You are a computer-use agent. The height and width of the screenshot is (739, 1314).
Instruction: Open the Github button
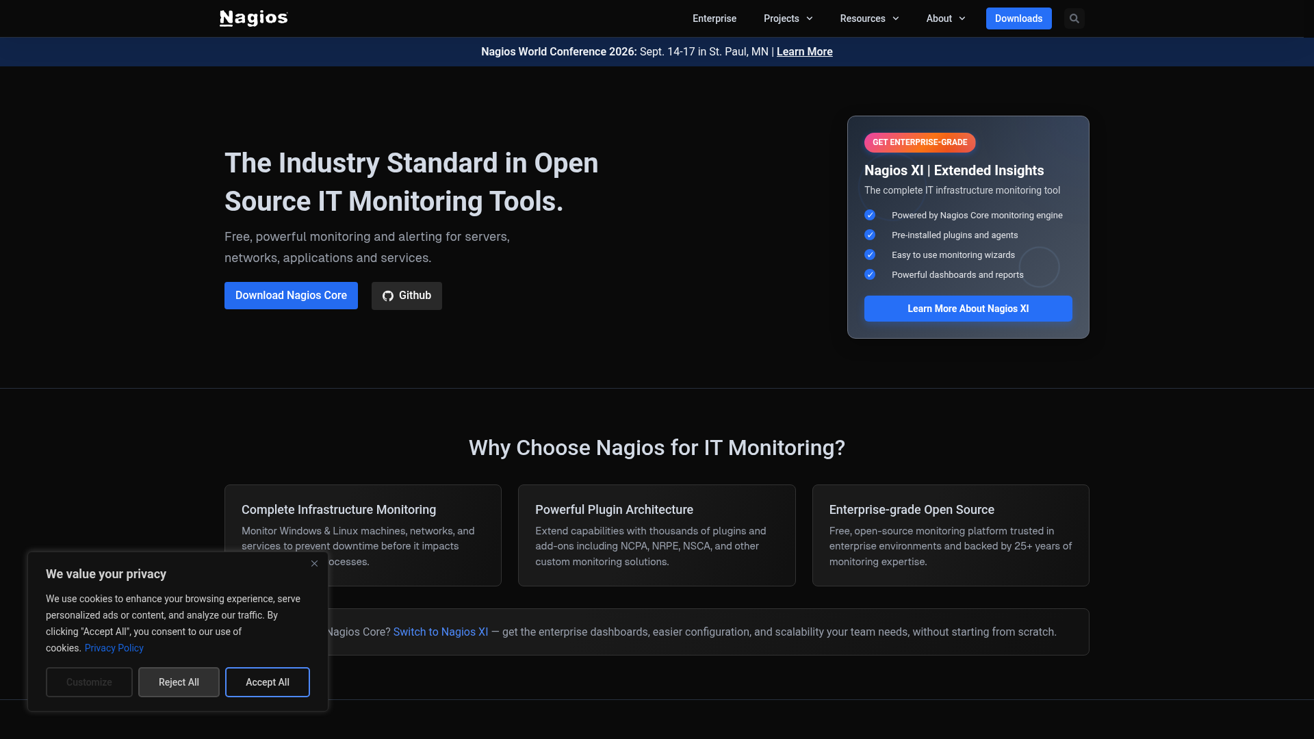click(x=407, y=296)
